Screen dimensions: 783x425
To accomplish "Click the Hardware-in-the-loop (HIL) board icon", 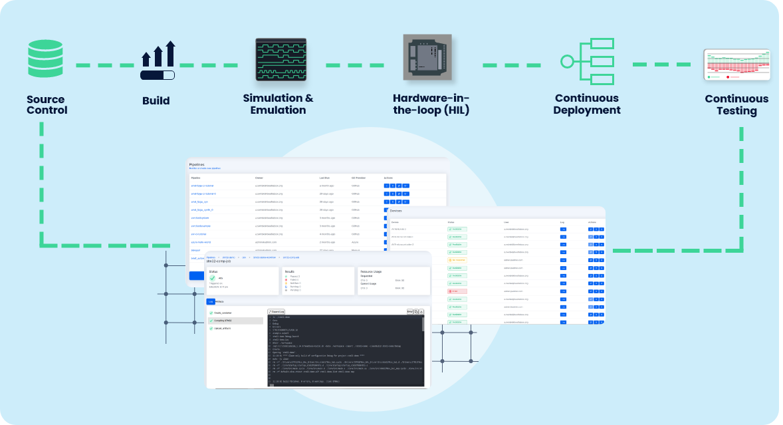I will tap(427, 59).
